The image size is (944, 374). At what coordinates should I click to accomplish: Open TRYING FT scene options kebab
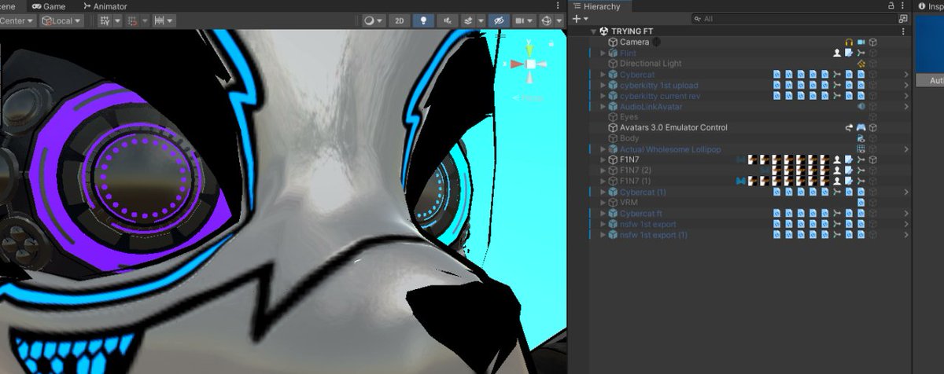coord(904,31)
